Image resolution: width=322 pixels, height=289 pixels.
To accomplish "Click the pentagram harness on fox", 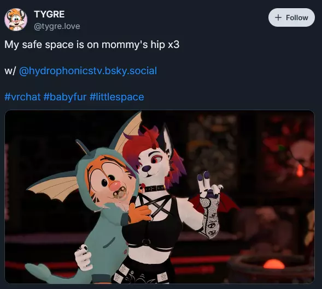I will [153, 206].
